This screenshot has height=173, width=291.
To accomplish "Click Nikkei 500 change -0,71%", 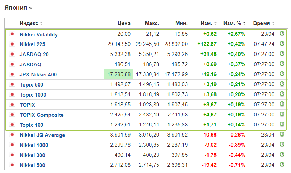I will (x=237, y=165).
